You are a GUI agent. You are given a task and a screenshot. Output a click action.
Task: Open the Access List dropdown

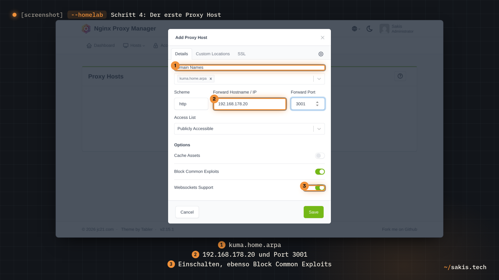(249, 129)
